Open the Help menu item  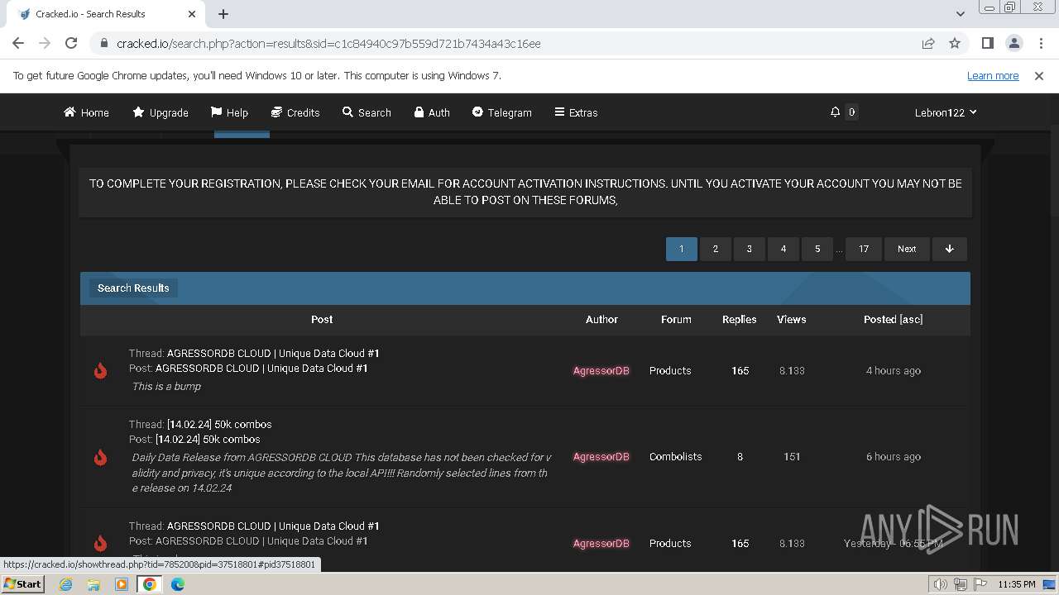pos(229,112)
